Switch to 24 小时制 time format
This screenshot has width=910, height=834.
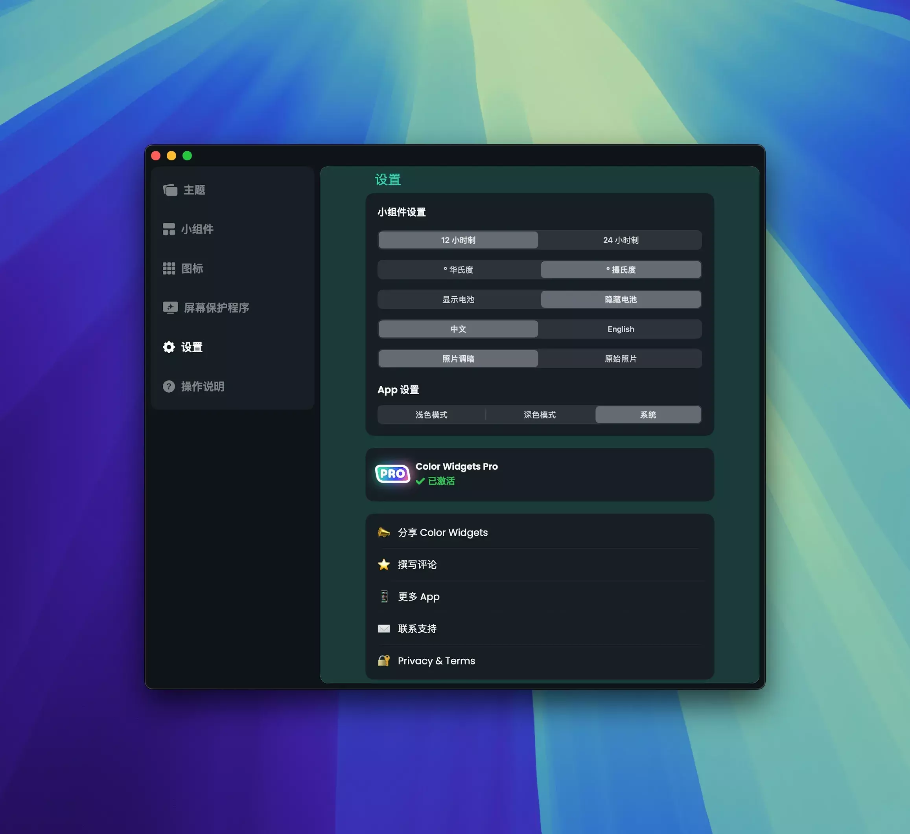[x=620, y=240]
